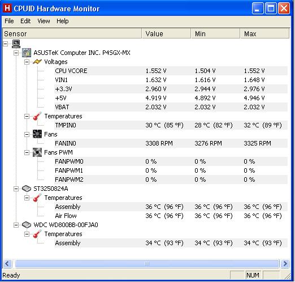Select the FANPWM0 row
This screenshot has height=282, width=295.
tap(171, 161)
